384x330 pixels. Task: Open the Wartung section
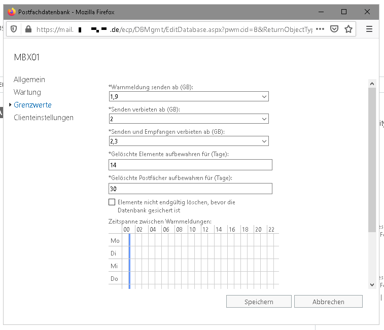coord(27,92)
